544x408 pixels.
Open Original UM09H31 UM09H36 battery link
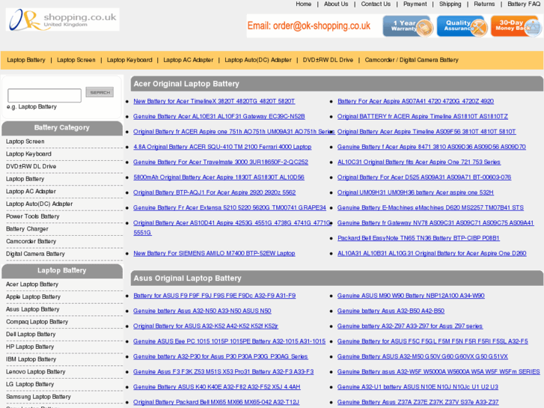pyautogui.click(x=415, y=192)
